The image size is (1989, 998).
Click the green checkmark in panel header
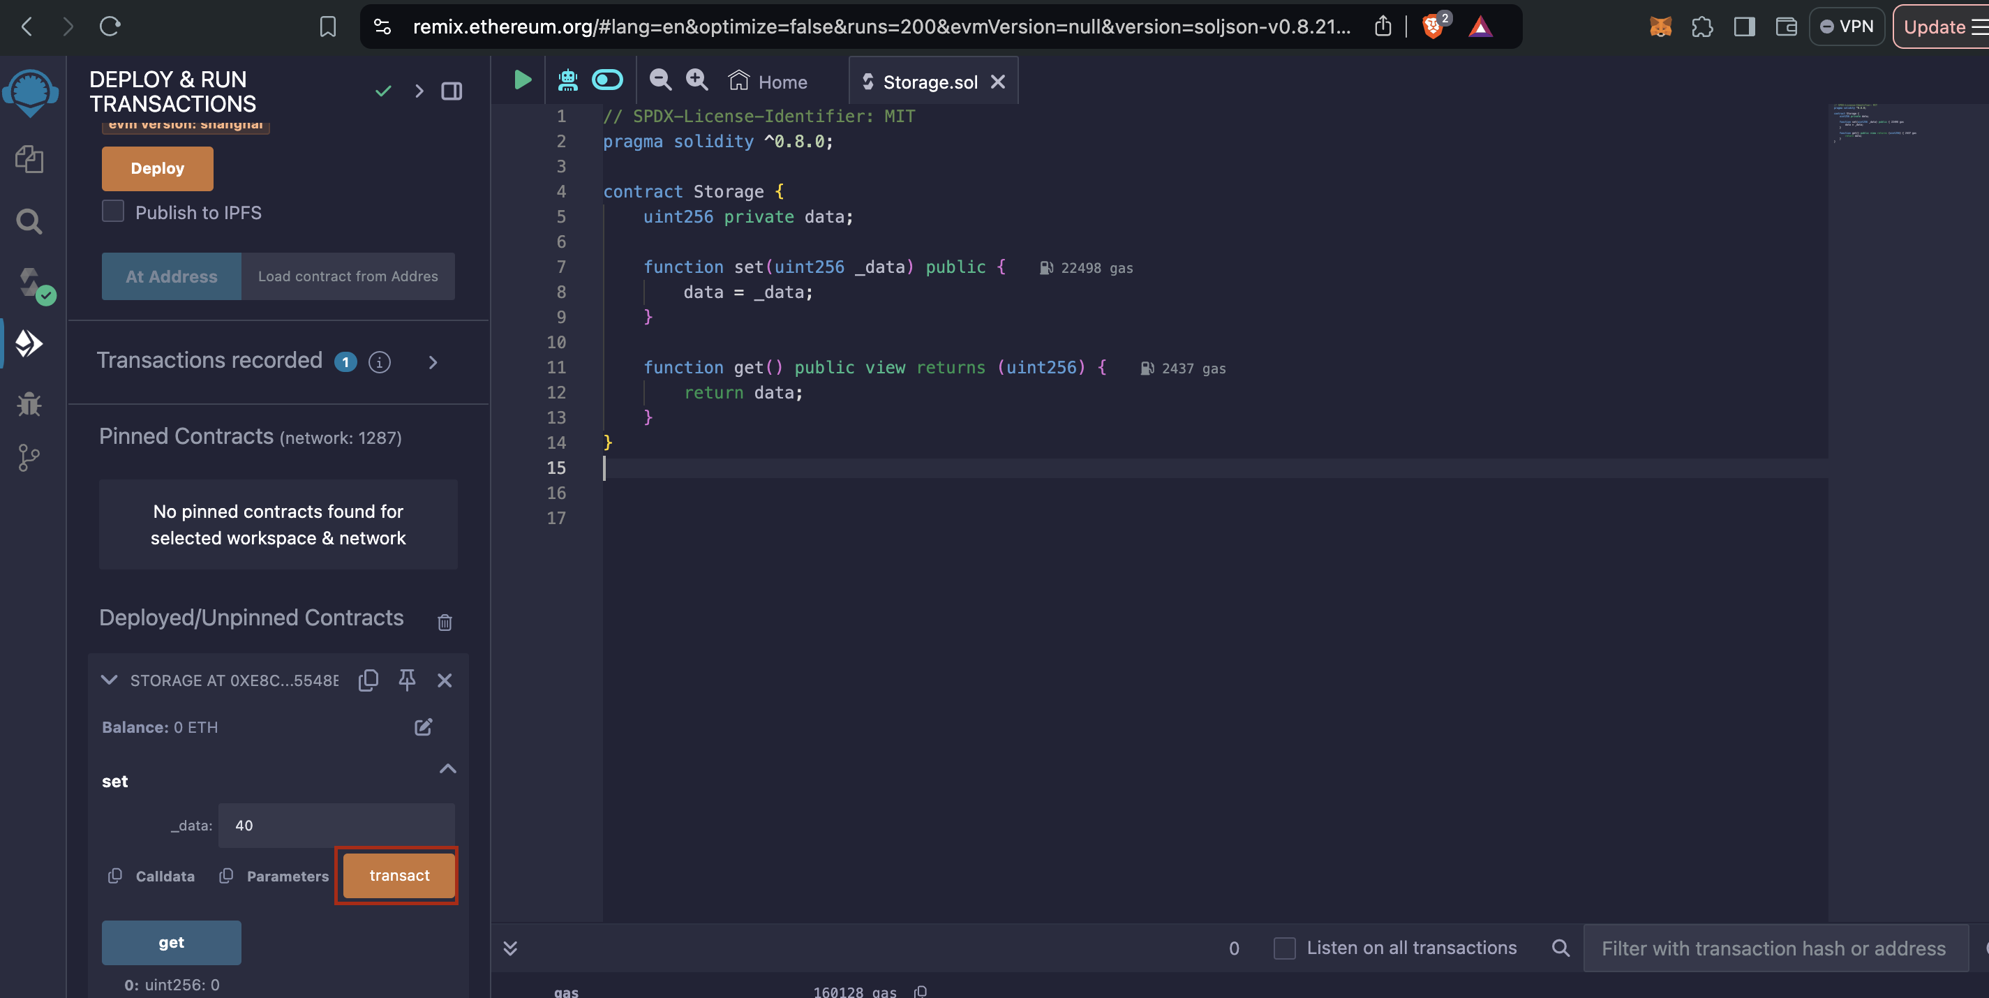(x=383, y=91)
